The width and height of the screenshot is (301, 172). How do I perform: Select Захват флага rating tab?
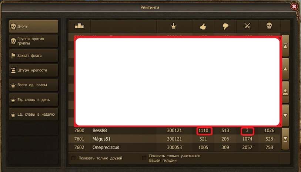click(33, 56)
